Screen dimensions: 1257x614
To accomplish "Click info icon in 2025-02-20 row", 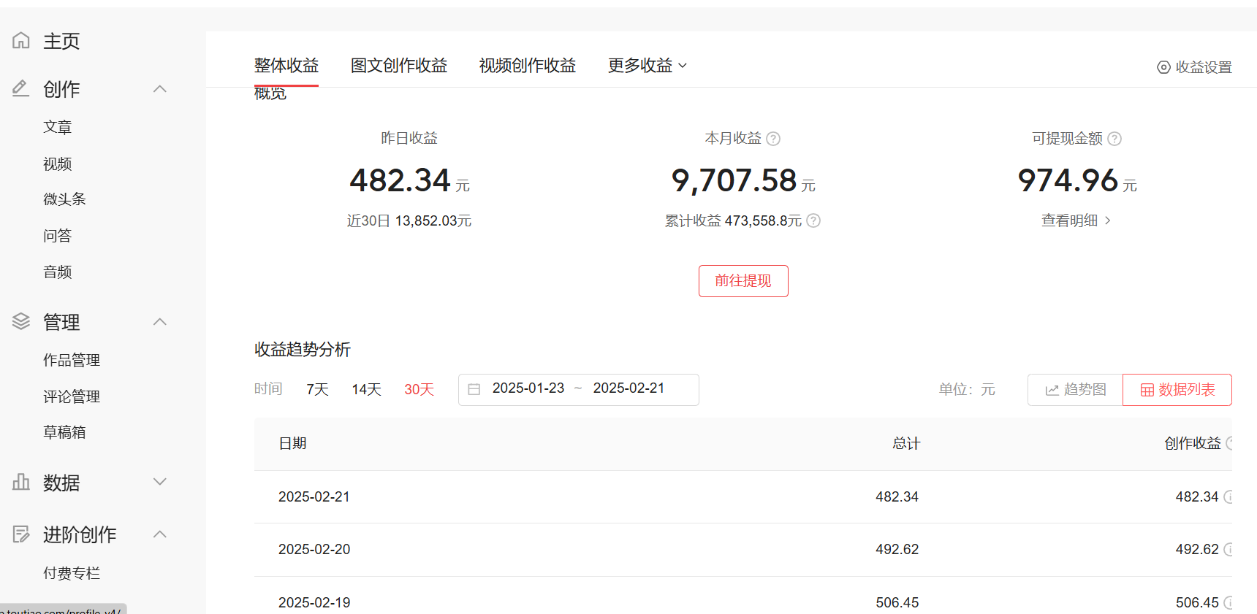I will 1228,549.
